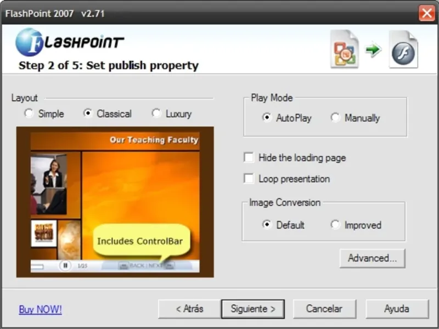Enable Hide the loading page checkbox
Viewport: 439px width, 329px height.
(249, 157)
